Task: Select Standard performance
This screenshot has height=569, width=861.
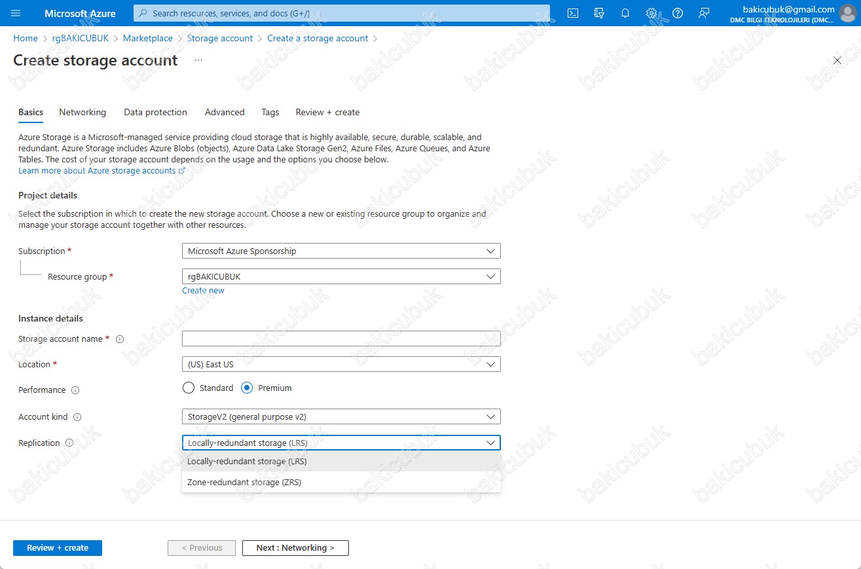Action: (x=189, y=388)
